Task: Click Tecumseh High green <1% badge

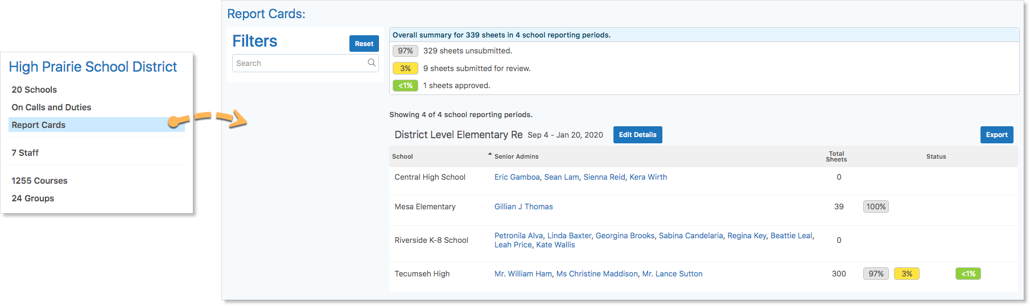Action: [968, 274]
